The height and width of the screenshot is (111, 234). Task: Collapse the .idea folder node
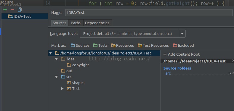(x=56, y=59)
